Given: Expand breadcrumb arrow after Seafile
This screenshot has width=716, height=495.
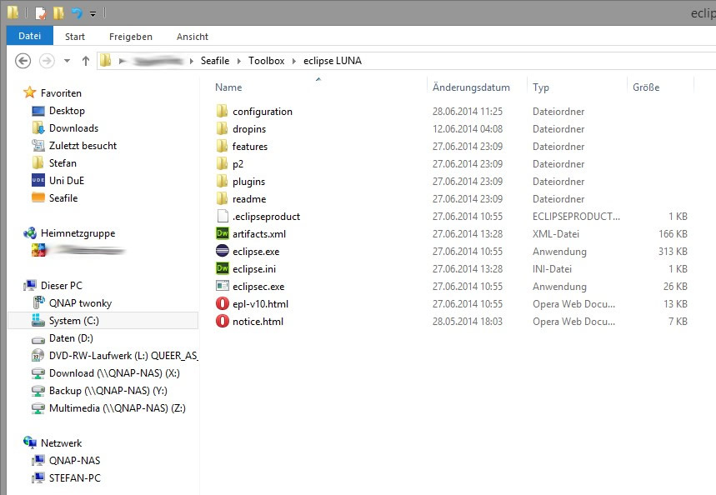Looking at the screenshot, I should coord(239,61).
